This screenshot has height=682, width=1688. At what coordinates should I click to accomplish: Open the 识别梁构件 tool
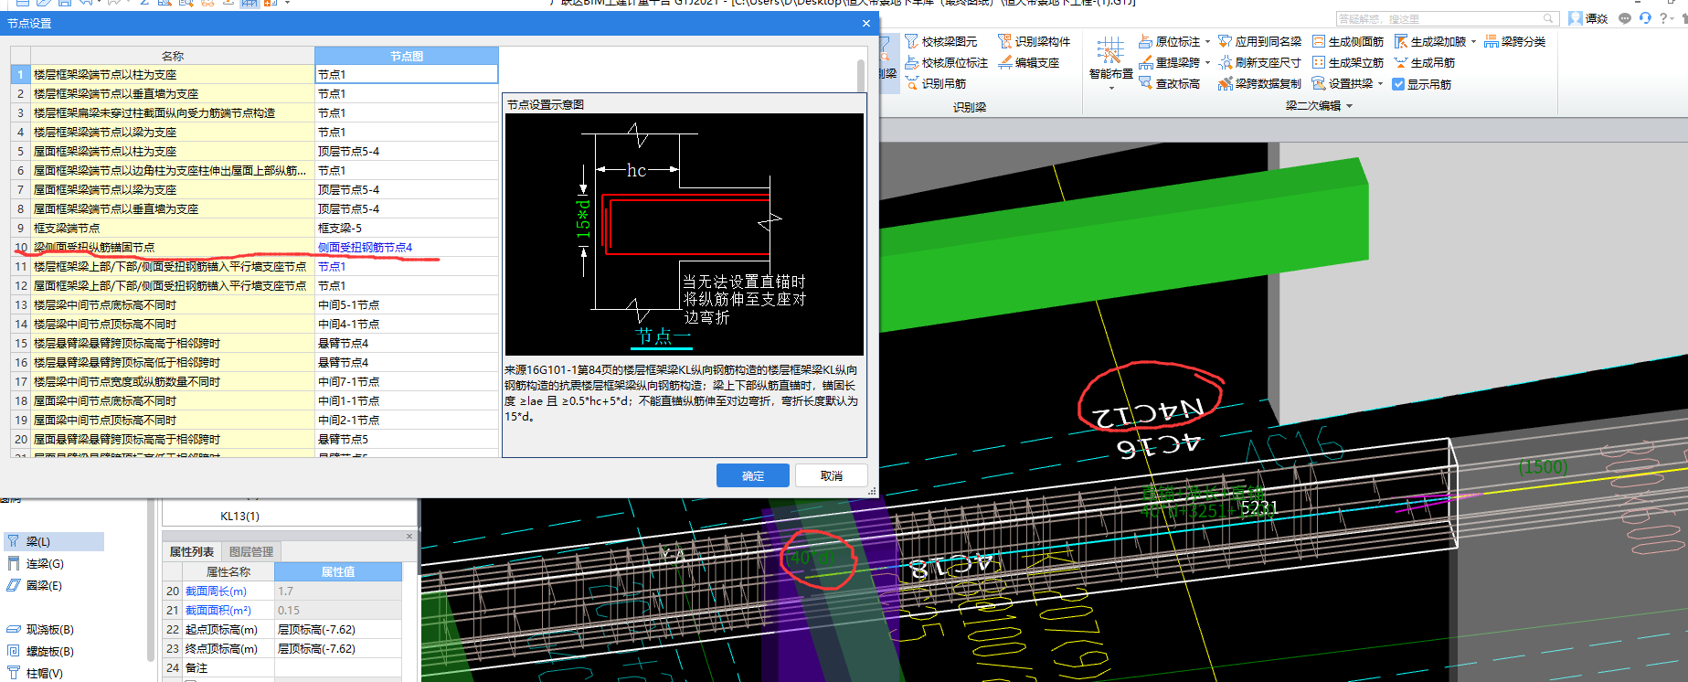pyautogui.click(x=1034, y=41)
